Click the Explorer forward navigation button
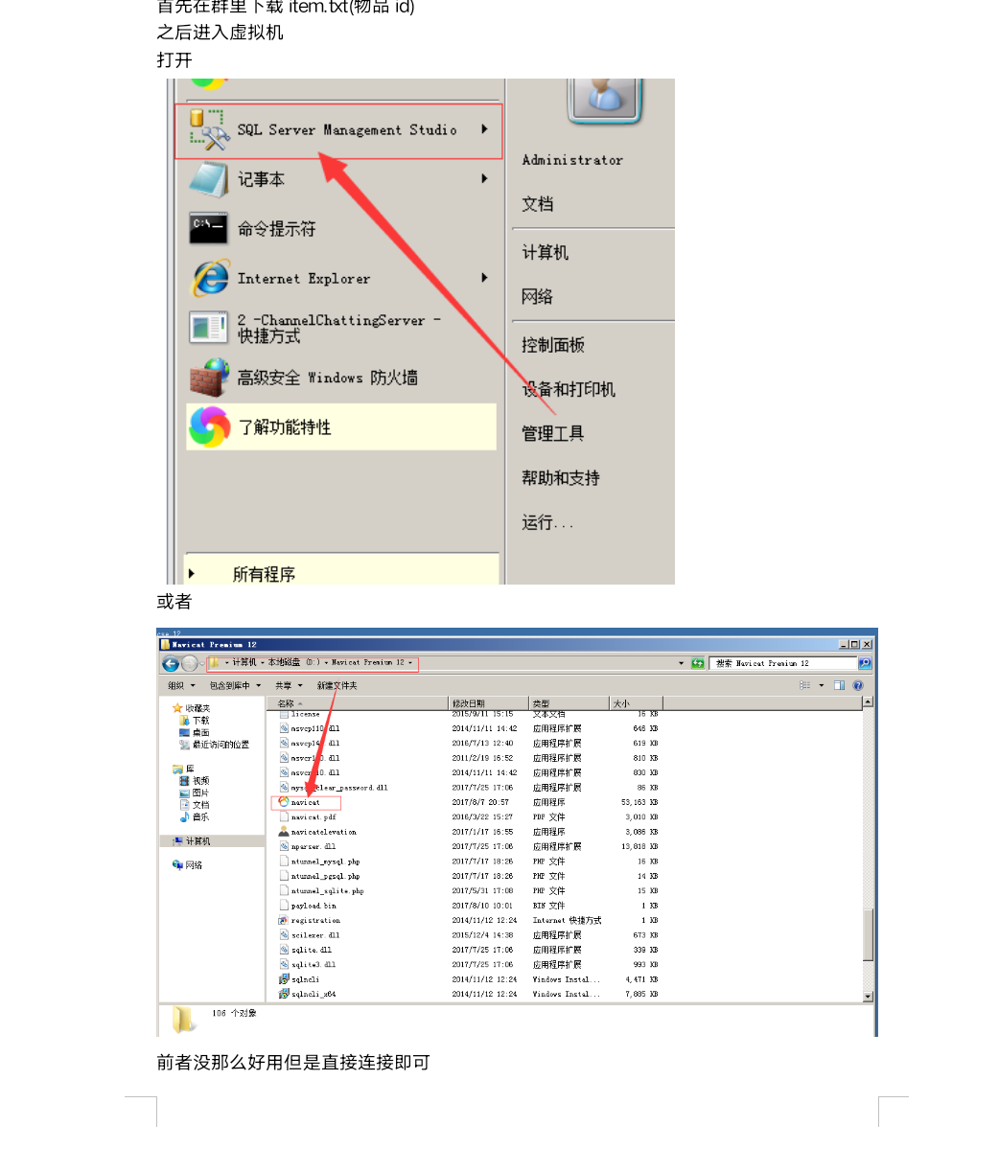Screen dimensions: 999x1172 click(189, 663)
